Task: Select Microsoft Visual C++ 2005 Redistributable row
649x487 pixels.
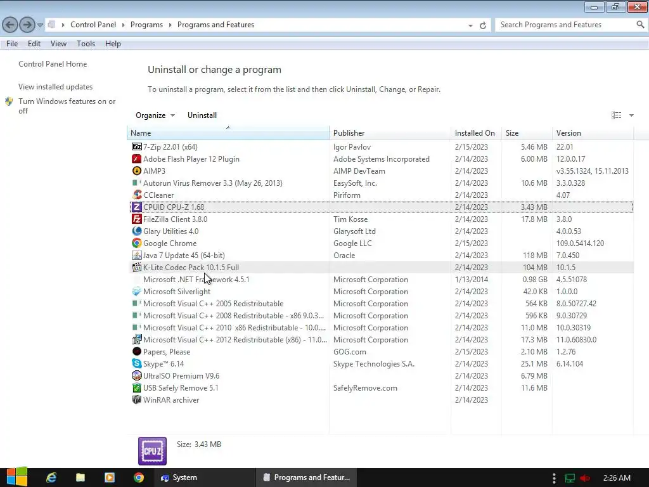Action: [382, 304]
